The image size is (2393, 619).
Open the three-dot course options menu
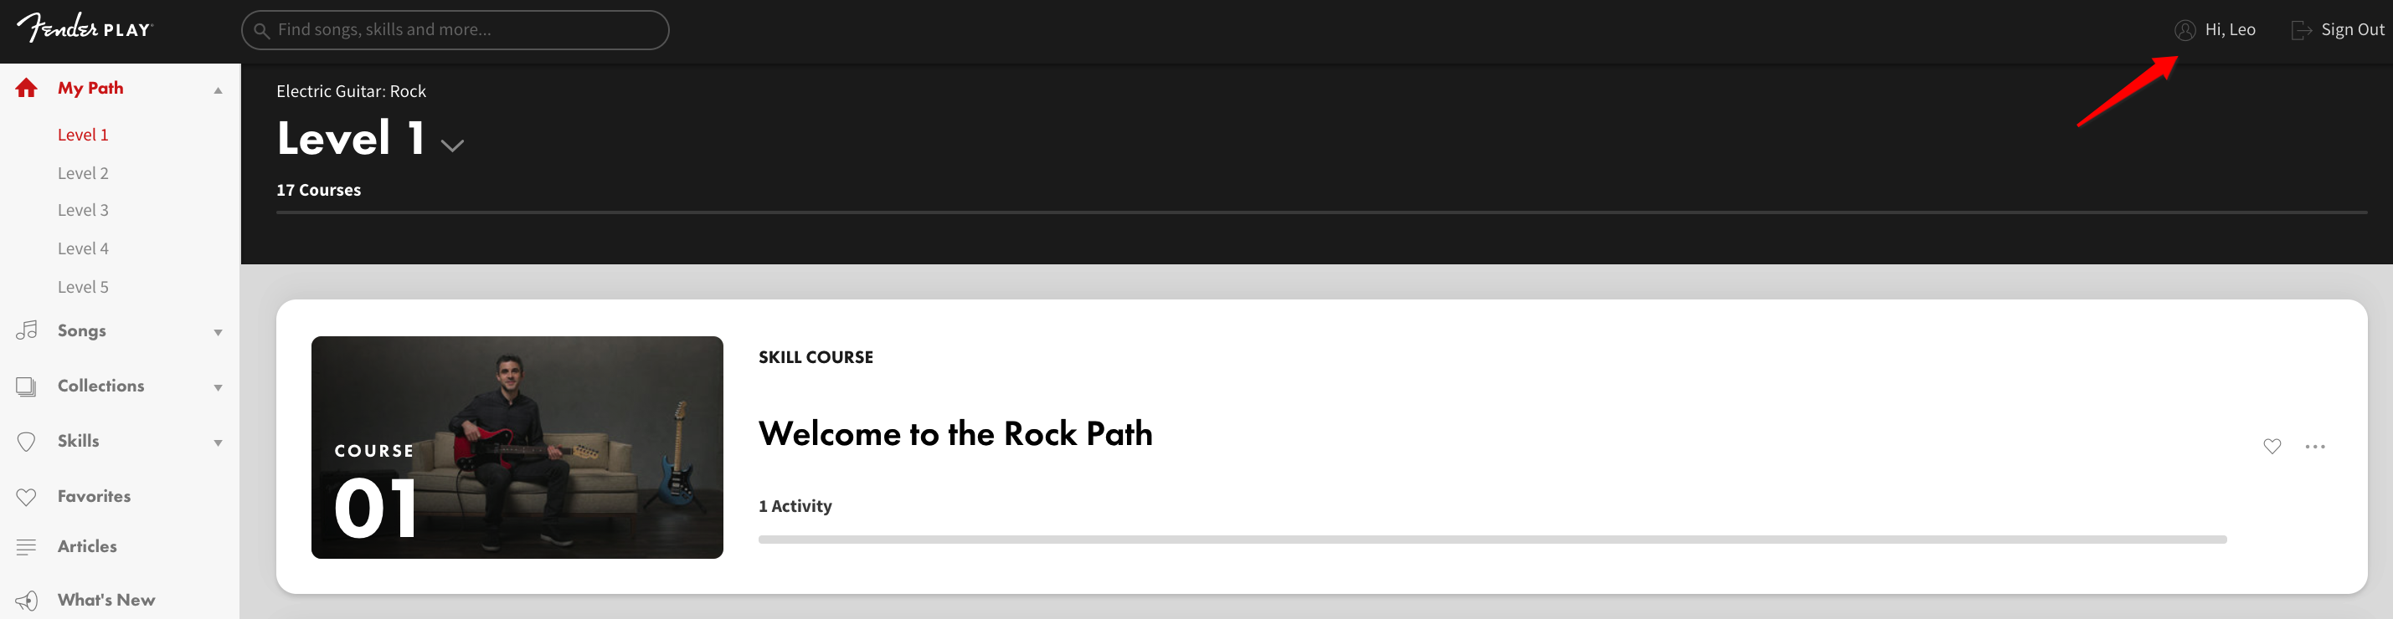(2315, 447)
